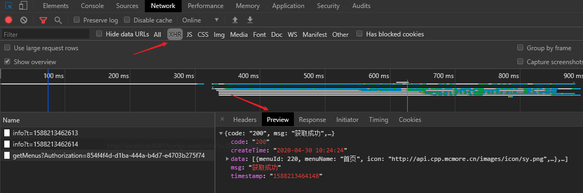Viewport: 583px width, 193px height.
Task: Select request info?t=1588213462614
Action: tap(107, 144)
